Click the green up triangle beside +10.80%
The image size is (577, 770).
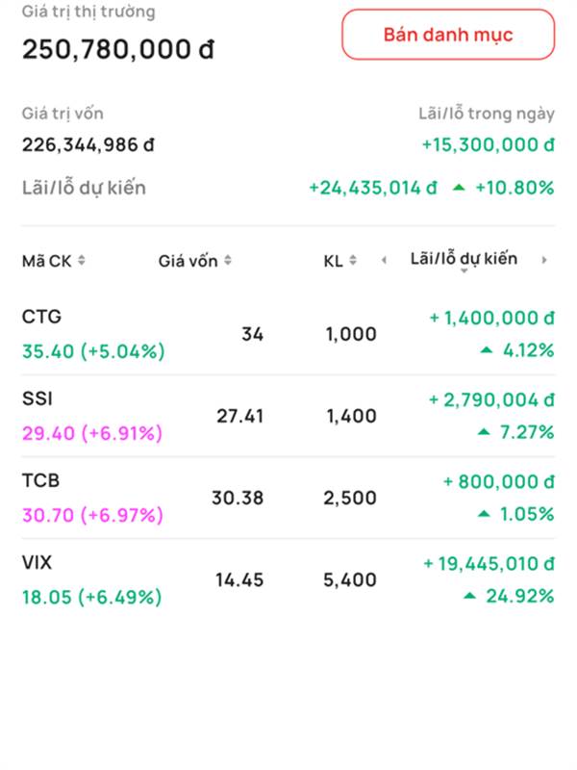tap(459, 188)
